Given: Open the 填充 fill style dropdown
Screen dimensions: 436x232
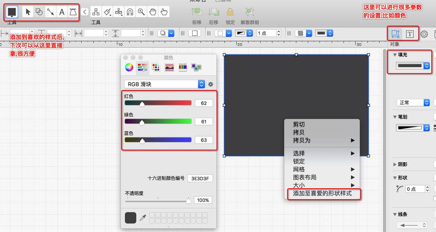Looking at the screenshot, I should click(413, 66).
